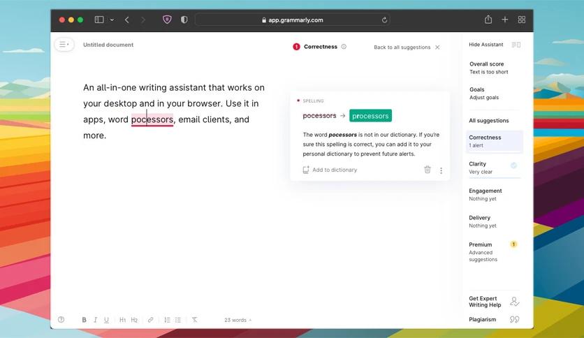The height and width of the screenshot is (338, 584).
Task: Apply Heading 2 style
Action: point(134,320)
